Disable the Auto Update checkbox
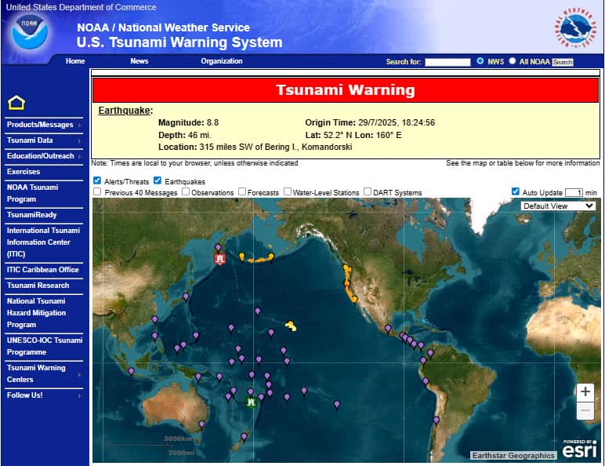605x466 pixels. click(x=515, y=191)
